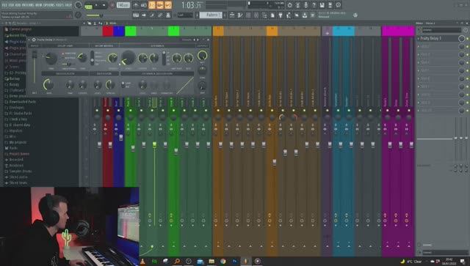Open Fruity Delay 3 effect slot in mixer
The image size is (470, 266).
(438, 38)
